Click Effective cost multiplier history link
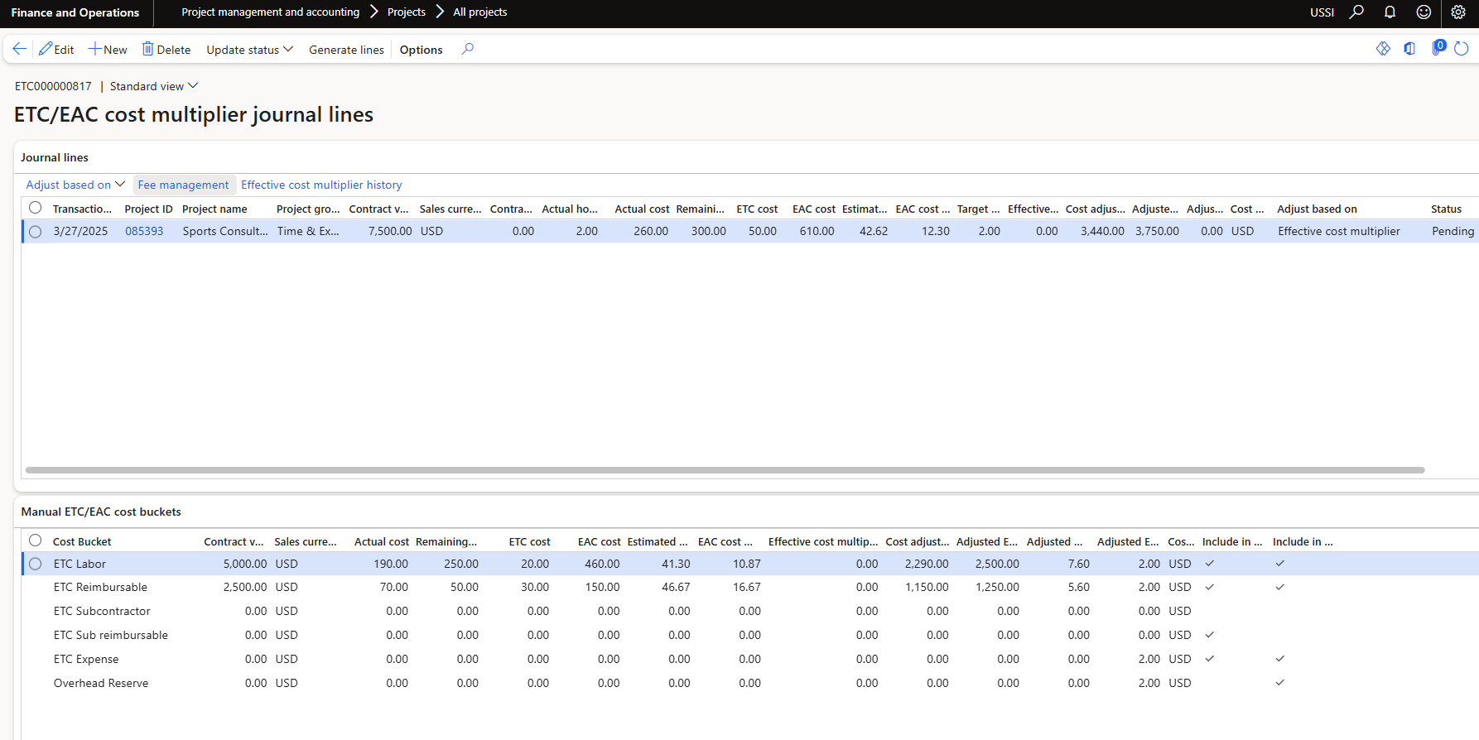Viewport: 1479px width, 740px height. 321,185
